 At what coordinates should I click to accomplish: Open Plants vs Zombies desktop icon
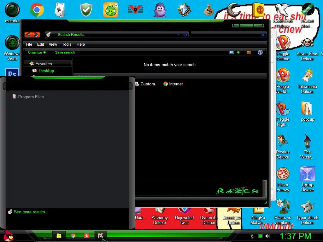[x=283, y=212]
